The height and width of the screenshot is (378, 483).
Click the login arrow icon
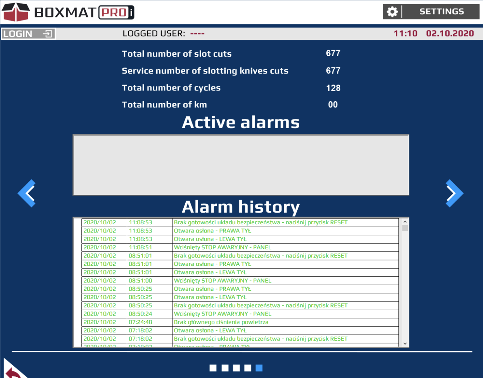tap(47, 34)
